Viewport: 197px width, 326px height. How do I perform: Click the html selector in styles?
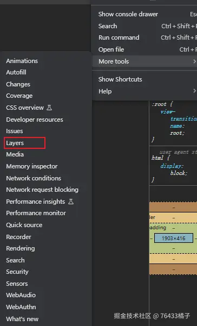[x=157, y=158]
